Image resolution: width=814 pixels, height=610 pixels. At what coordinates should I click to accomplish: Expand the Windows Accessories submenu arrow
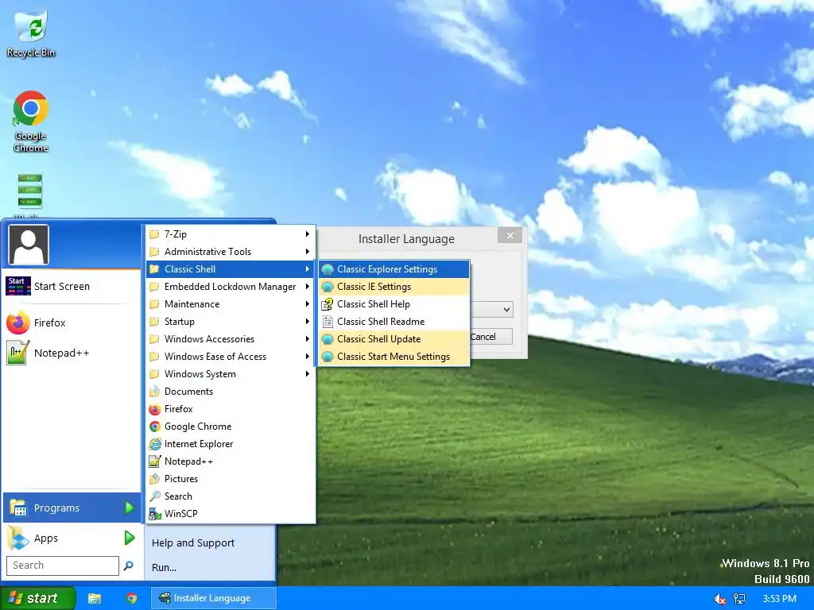pyautogui.click(x=308, y=338)
